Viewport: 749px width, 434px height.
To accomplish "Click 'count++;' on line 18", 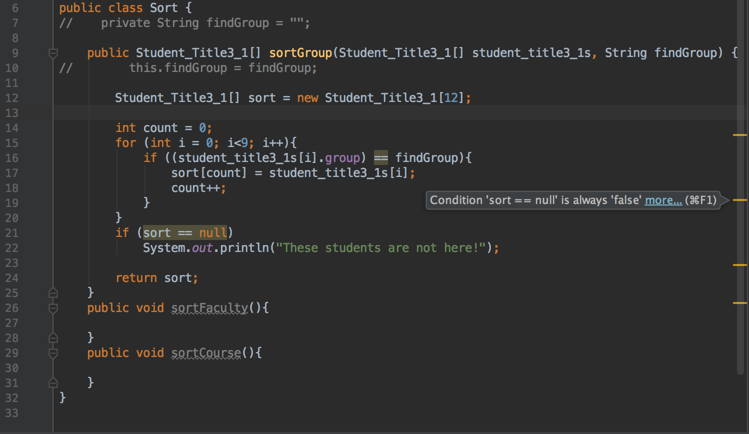I will (198, 188).
